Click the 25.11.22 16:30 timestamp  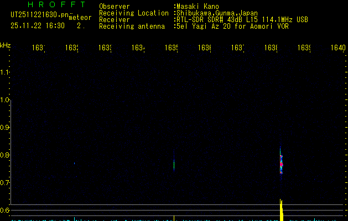point(38,26)
